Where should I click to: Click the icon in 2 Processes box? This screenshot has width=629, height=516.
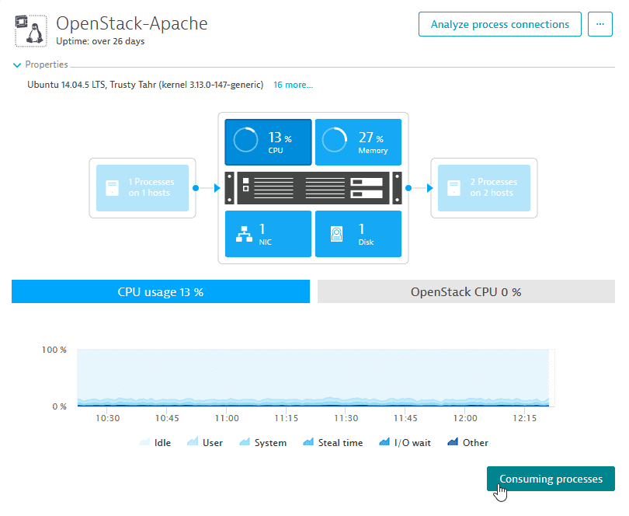coord(454,188)
